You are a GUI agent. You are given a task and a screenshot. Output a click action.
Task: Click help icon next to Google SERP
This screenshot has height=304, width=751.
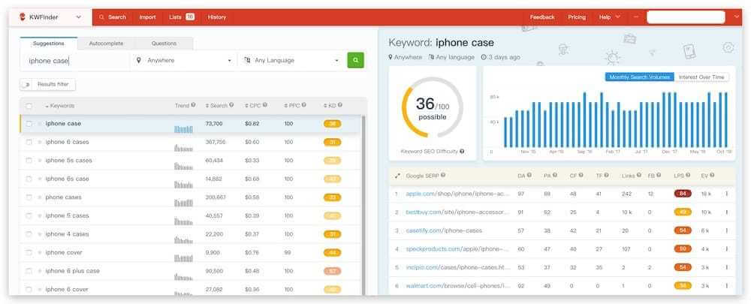[443, 175]
